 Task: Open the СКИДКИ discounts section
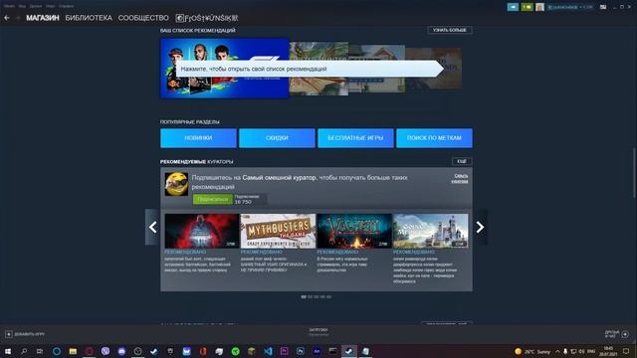point(277,138)
